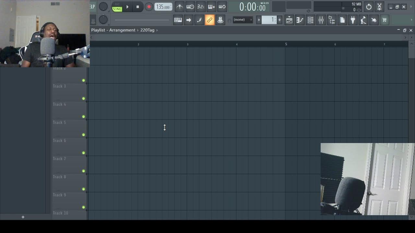This screenshot has height=233, width=415.
Task: Click the 135.000 tempo field
Action: tap(163, 7)
